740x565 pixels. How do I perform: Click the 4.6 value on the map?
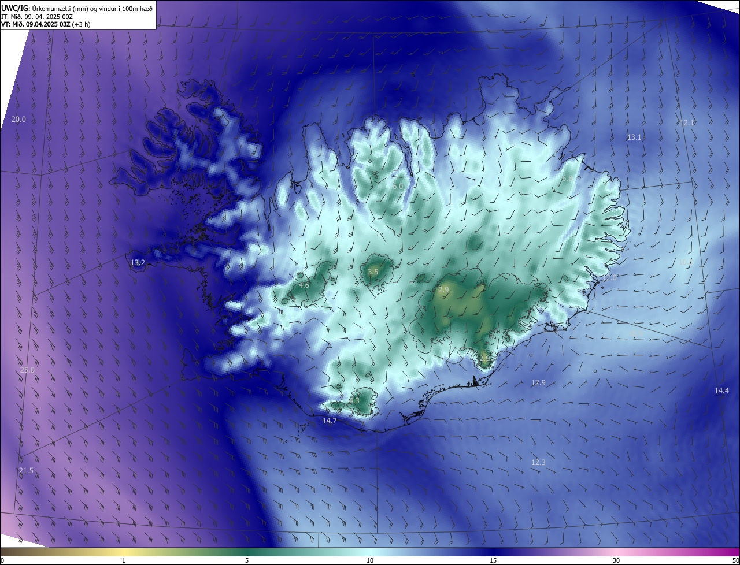click(304, 285)
